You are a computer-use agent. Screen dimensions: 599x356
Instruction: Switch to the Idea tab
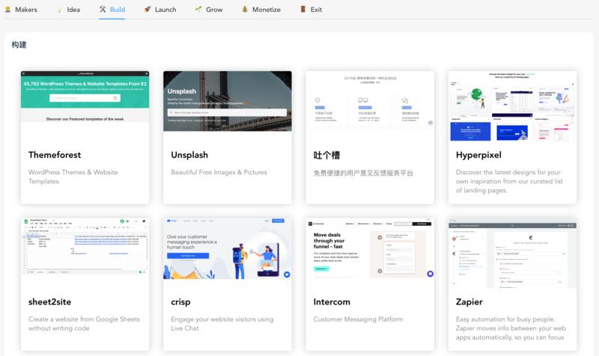68,10
